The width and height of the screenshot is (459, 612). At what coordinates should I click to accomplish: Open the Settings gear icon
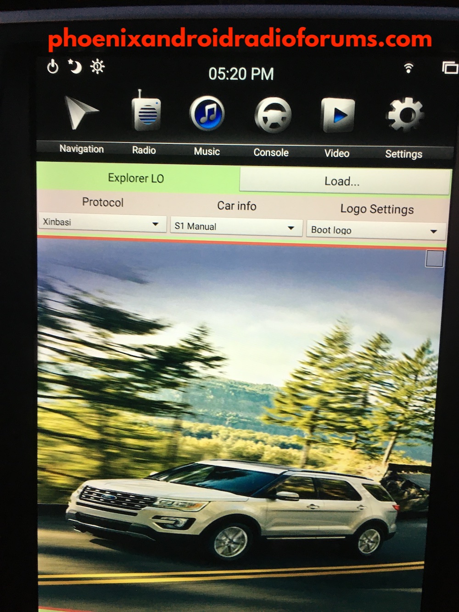[x=404, y=115]
